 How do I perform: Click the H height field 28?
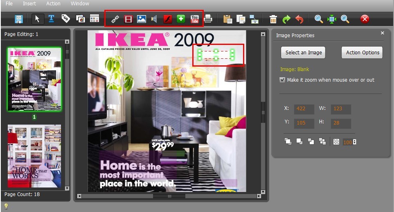[341, 123]
